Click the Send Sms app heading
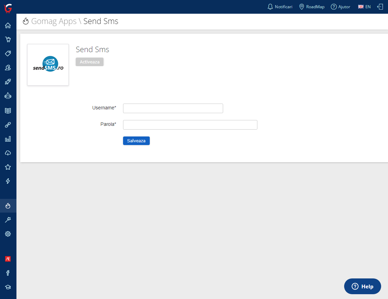388x299 pixels. [92, 49]
